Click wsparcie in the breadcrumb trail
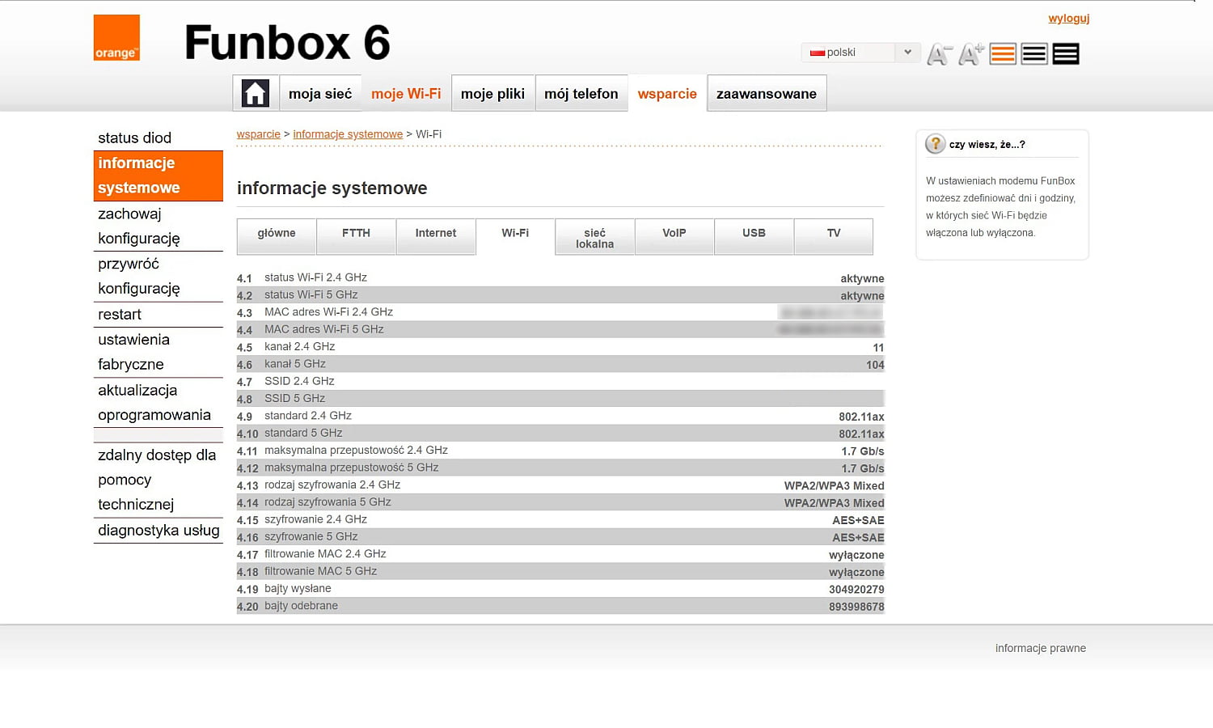This screenshot has height=728, width=1213. coord(258,133)
